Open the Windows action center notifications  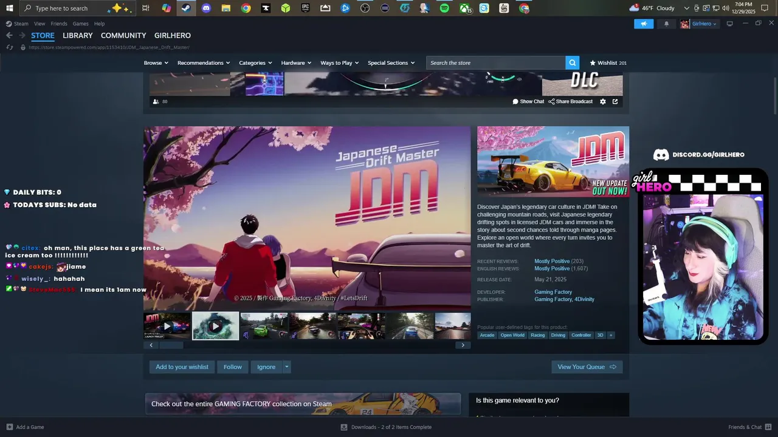pos(765,8)
